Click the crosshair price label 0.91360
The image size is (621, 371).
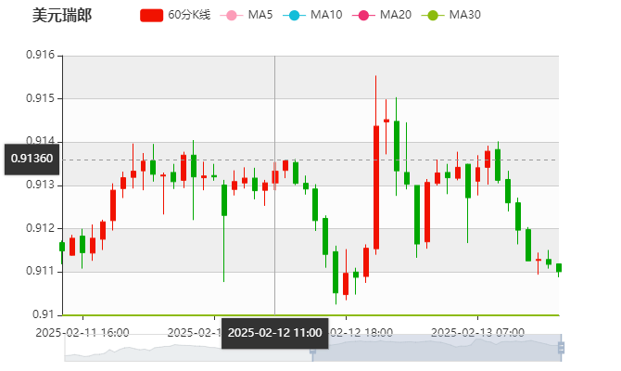[32, 159]
